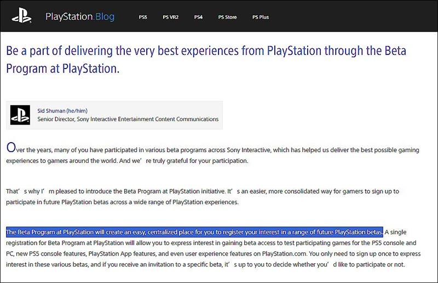Click the PlayStation.Blog wordmark

pos(80,17)
